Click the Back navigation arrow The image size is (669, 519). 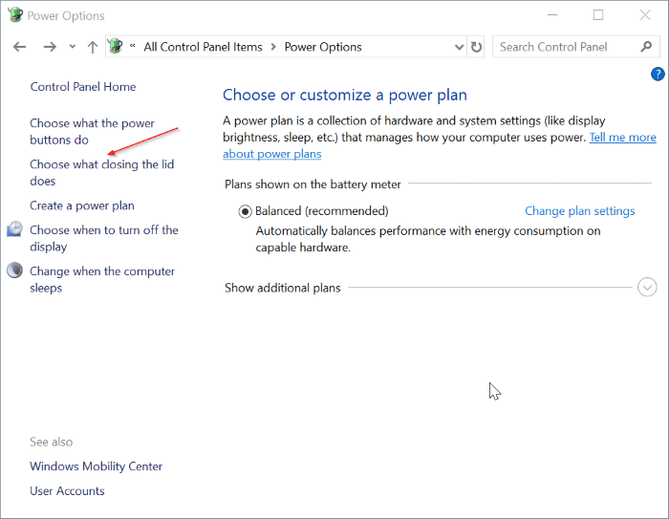[x=20, y=47]
